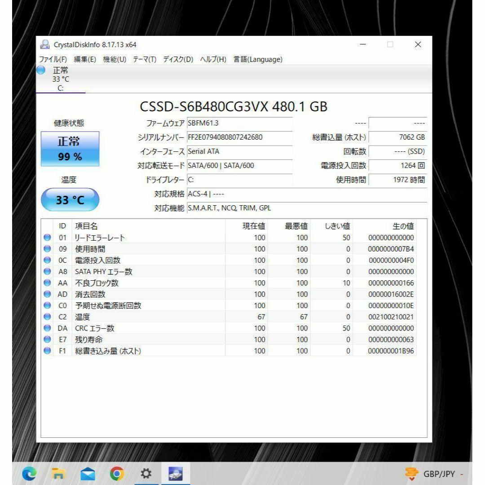Click the status orb for row 01 リードエラーレート
This screenshot has height=485, width=485.
(x=47, y=237)
